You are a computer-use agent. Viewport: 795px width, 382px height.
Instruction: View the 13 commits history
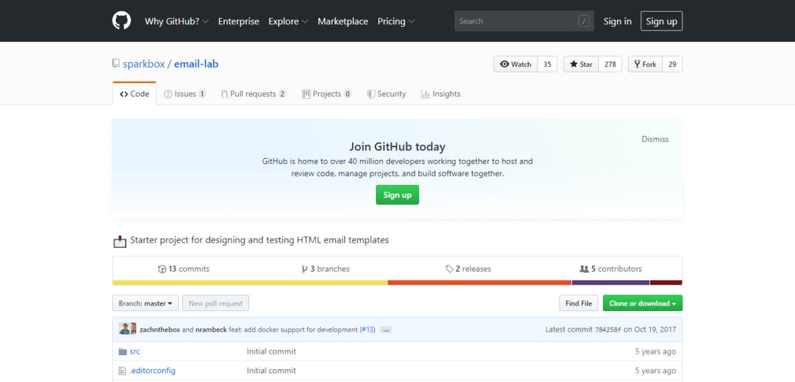click(184, 269)
